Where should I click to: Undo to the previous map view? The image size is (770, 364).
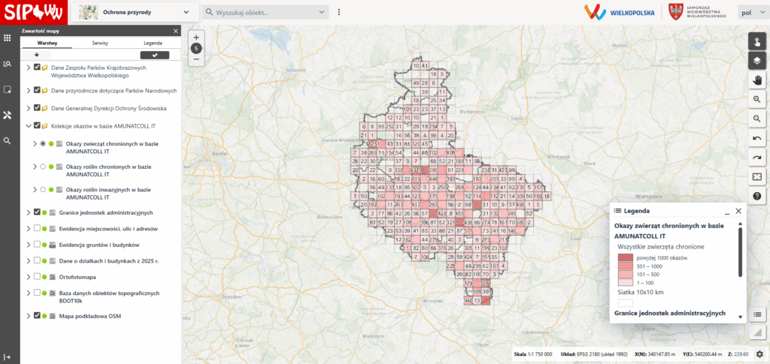click(756, 138)
